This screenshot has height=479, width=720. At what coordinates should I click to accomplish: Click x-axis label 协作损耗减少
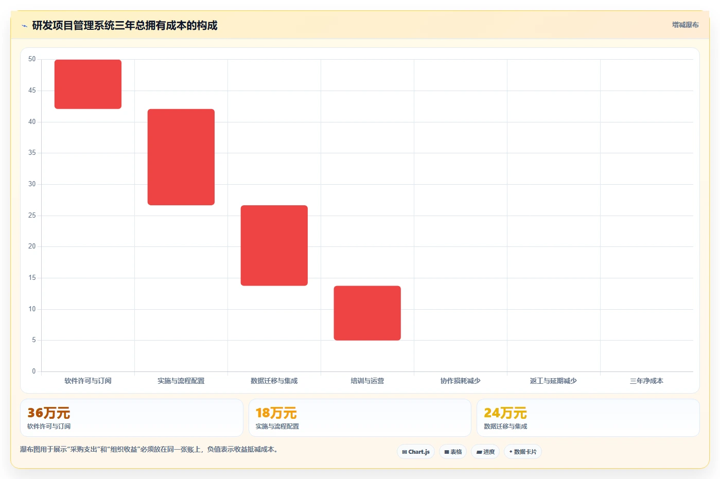tap(461, 381)
